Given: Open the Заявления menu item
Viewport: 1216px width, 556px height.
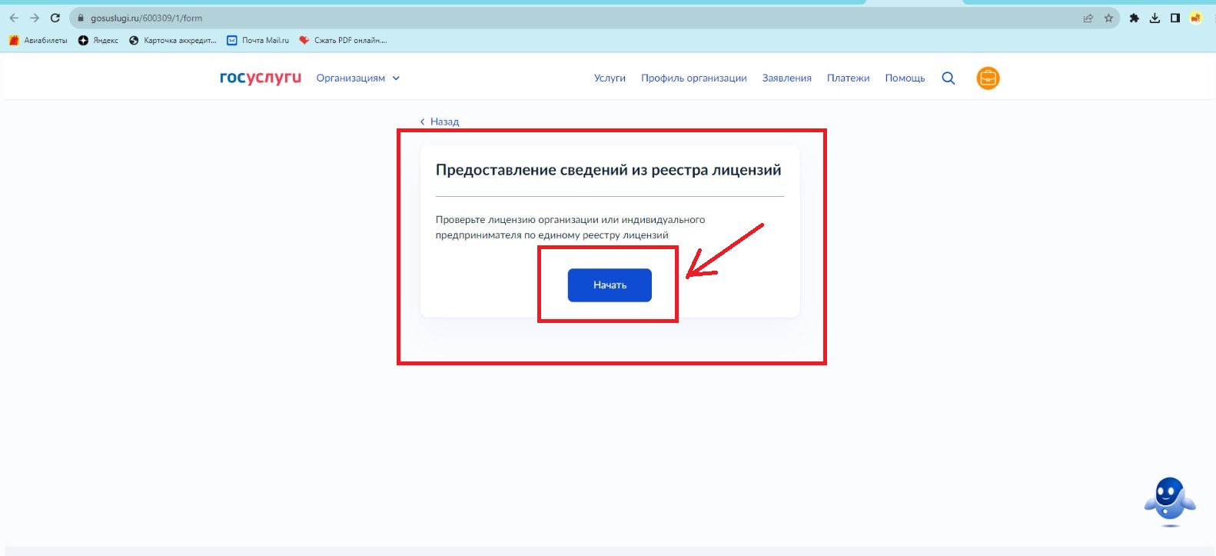Looking at the screenshot, I should click(x=787, y=78).
